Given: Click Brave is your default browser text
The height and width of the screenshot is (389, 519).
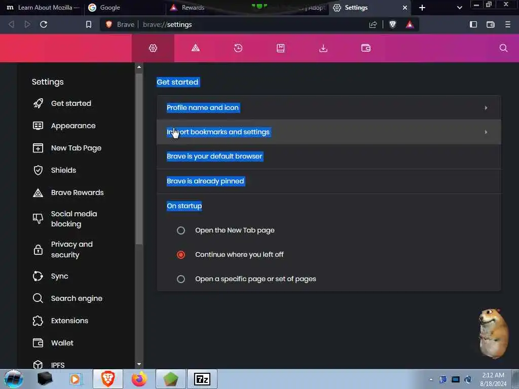Looking at the screenshot, I should coord(214,157).
